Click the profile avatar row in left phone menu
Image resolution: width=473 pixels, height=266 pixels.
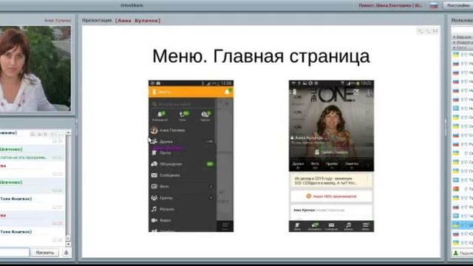pyautogui.click(x=183, y=130)
